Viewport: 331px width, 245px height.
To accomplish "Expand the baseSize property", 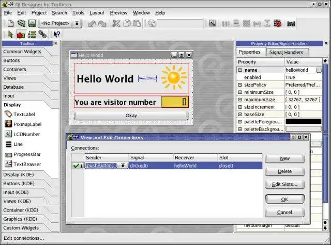I will pyautogui.click(x=240, y=114).
